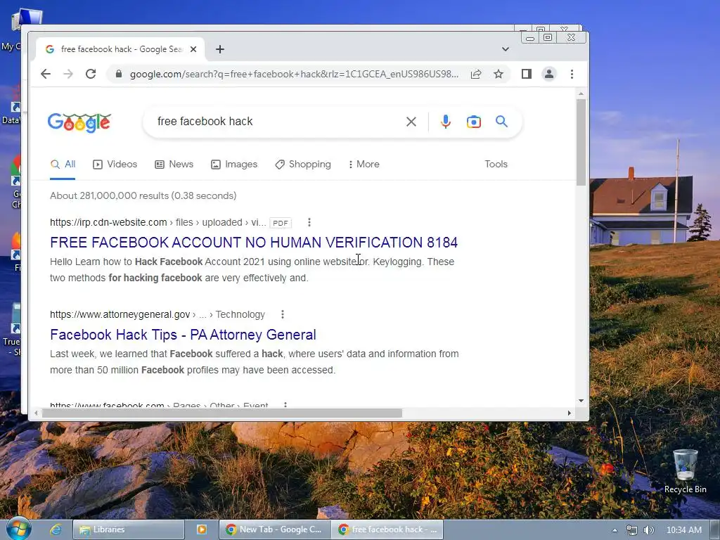
Task: Search by image with the camera icon
Action: [x=473, y=122]
